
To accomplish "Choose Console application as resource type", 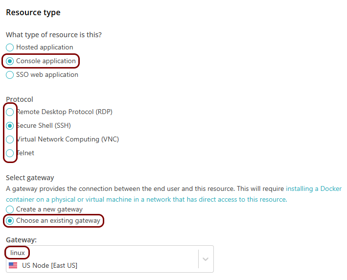I will (x=10, y=61).
